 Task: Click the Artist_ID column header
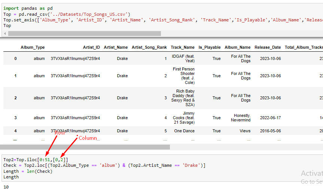click(x=91, y=47)
